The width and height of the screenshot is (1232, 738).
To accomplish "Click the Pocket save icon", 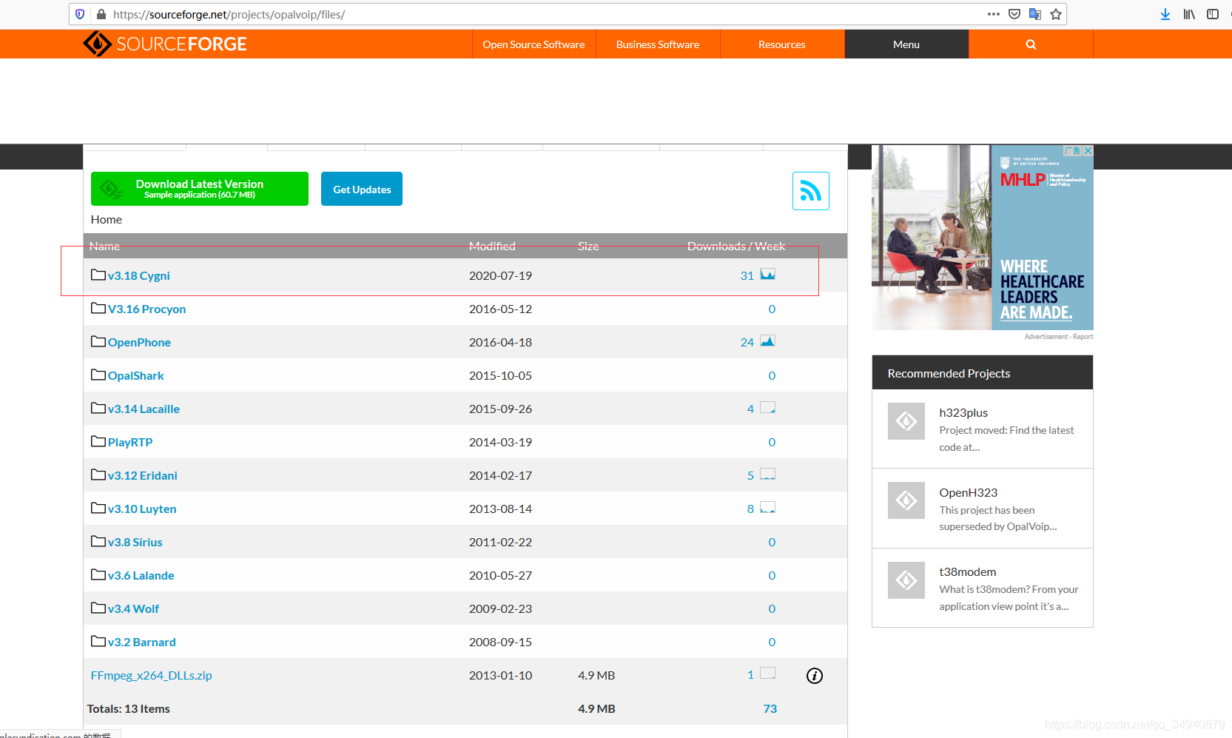I will point(1014,14).
